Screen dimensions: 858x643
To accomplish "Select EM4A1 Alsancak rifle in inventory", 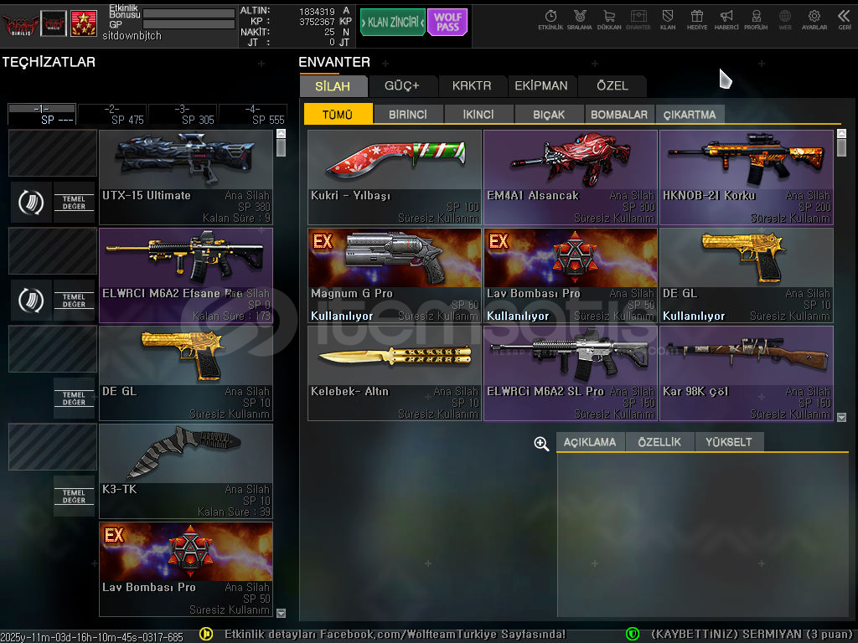I will pyautogui.click(x=571, y=177).
